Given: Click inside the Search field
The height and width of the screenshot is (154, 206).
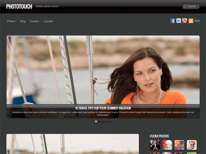Looking at the screenshot, I should [191, 6].
